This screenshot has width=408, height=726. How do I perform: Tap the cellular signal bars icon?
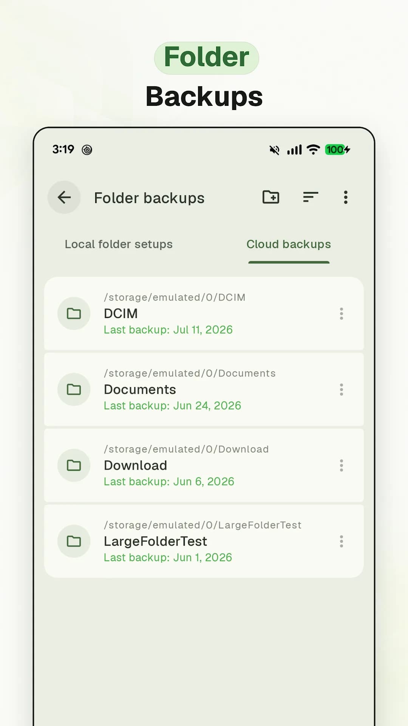(294, 150)
